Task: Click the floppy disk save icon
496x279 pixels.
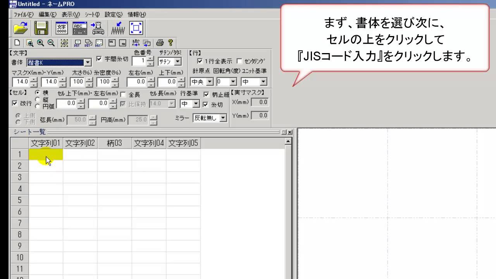Action: click(41, 28)
